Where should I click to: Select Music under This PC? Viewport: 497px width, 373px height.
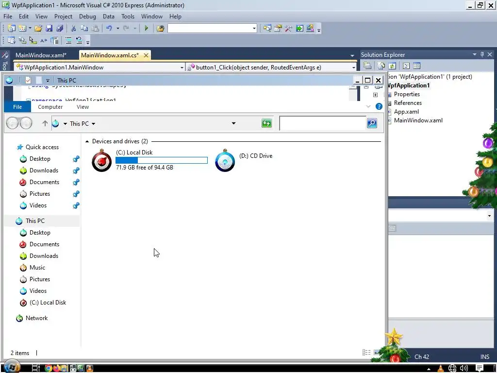(x=37, y=268)
